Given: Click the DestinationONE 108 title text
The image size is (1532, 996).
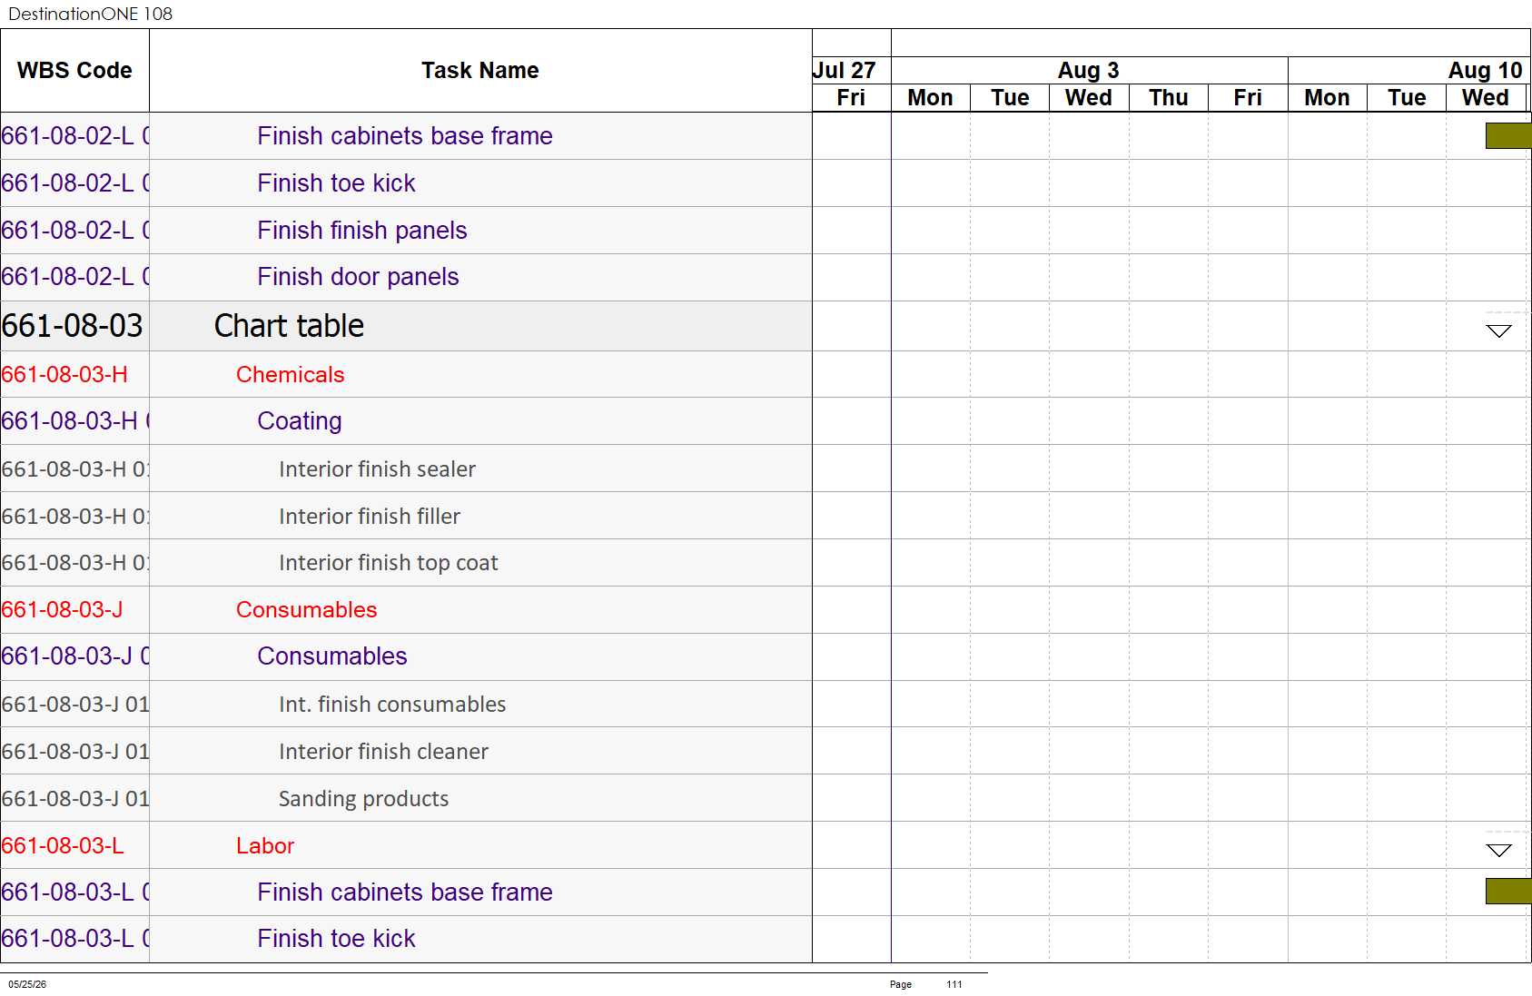Looking at the screenshot, I should tap(90, 14).
